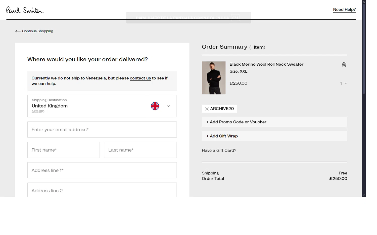Image resolution: width=377 pixels, height=235 pixels.
Task: Click the Paul Smith logo
Action: point(25,10)
